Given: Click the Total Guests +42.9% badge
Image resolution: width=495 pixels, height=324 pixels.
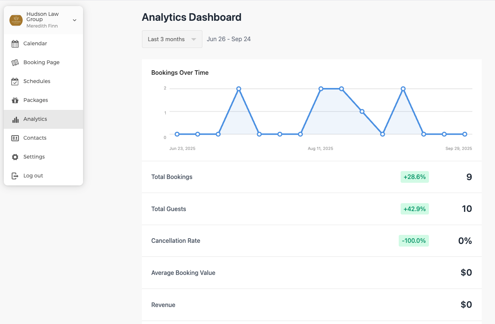Looking at the screenshot, I should [x=415, y=209].
